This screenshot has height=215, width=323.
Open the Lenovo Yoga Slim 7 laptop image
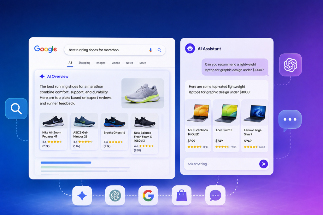(x=255, y=113)
